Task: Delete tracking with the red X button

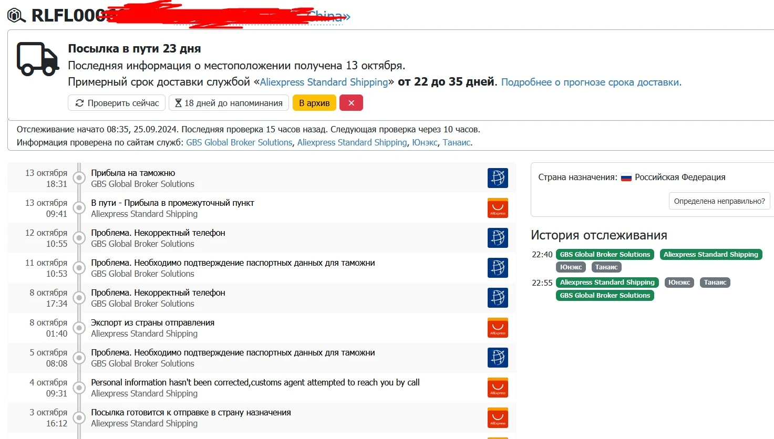Action: tap(351, 103)
